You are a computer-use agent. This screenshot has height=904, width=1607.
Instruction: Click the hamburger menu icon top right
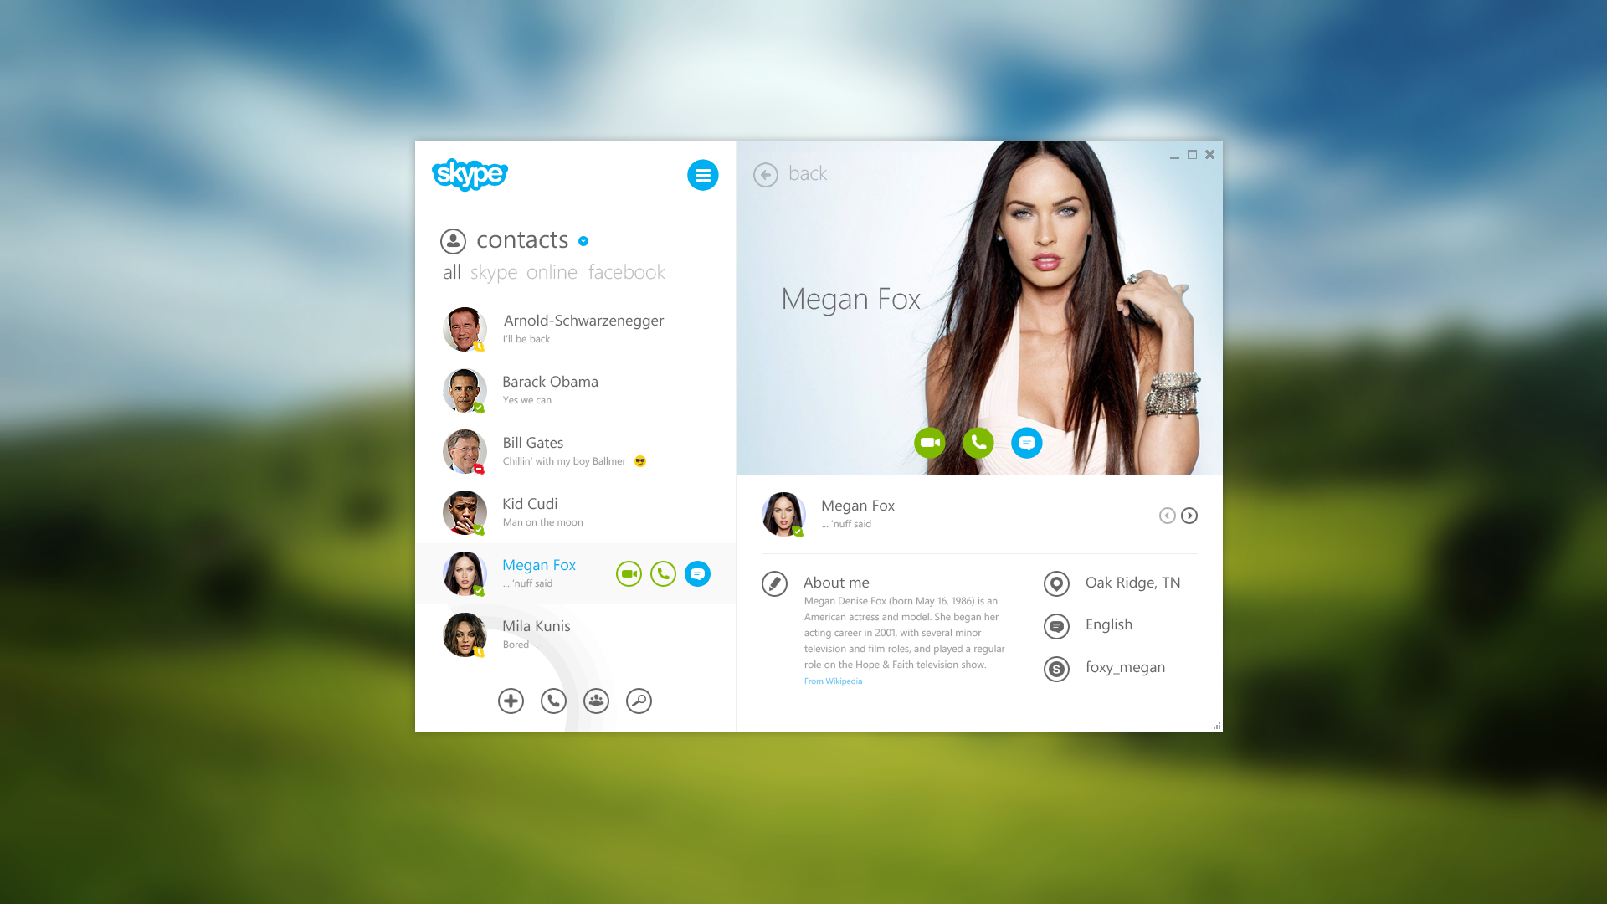tap(703, 174)
